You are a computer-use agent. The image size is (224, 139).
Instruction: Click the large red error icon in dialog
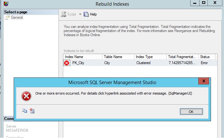point(26,96)
